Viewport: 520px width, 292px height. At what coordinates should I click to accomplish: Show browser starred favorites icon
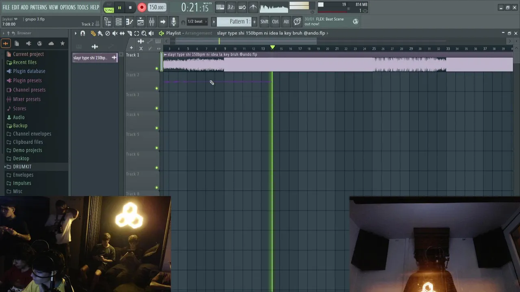click(62, 43)
